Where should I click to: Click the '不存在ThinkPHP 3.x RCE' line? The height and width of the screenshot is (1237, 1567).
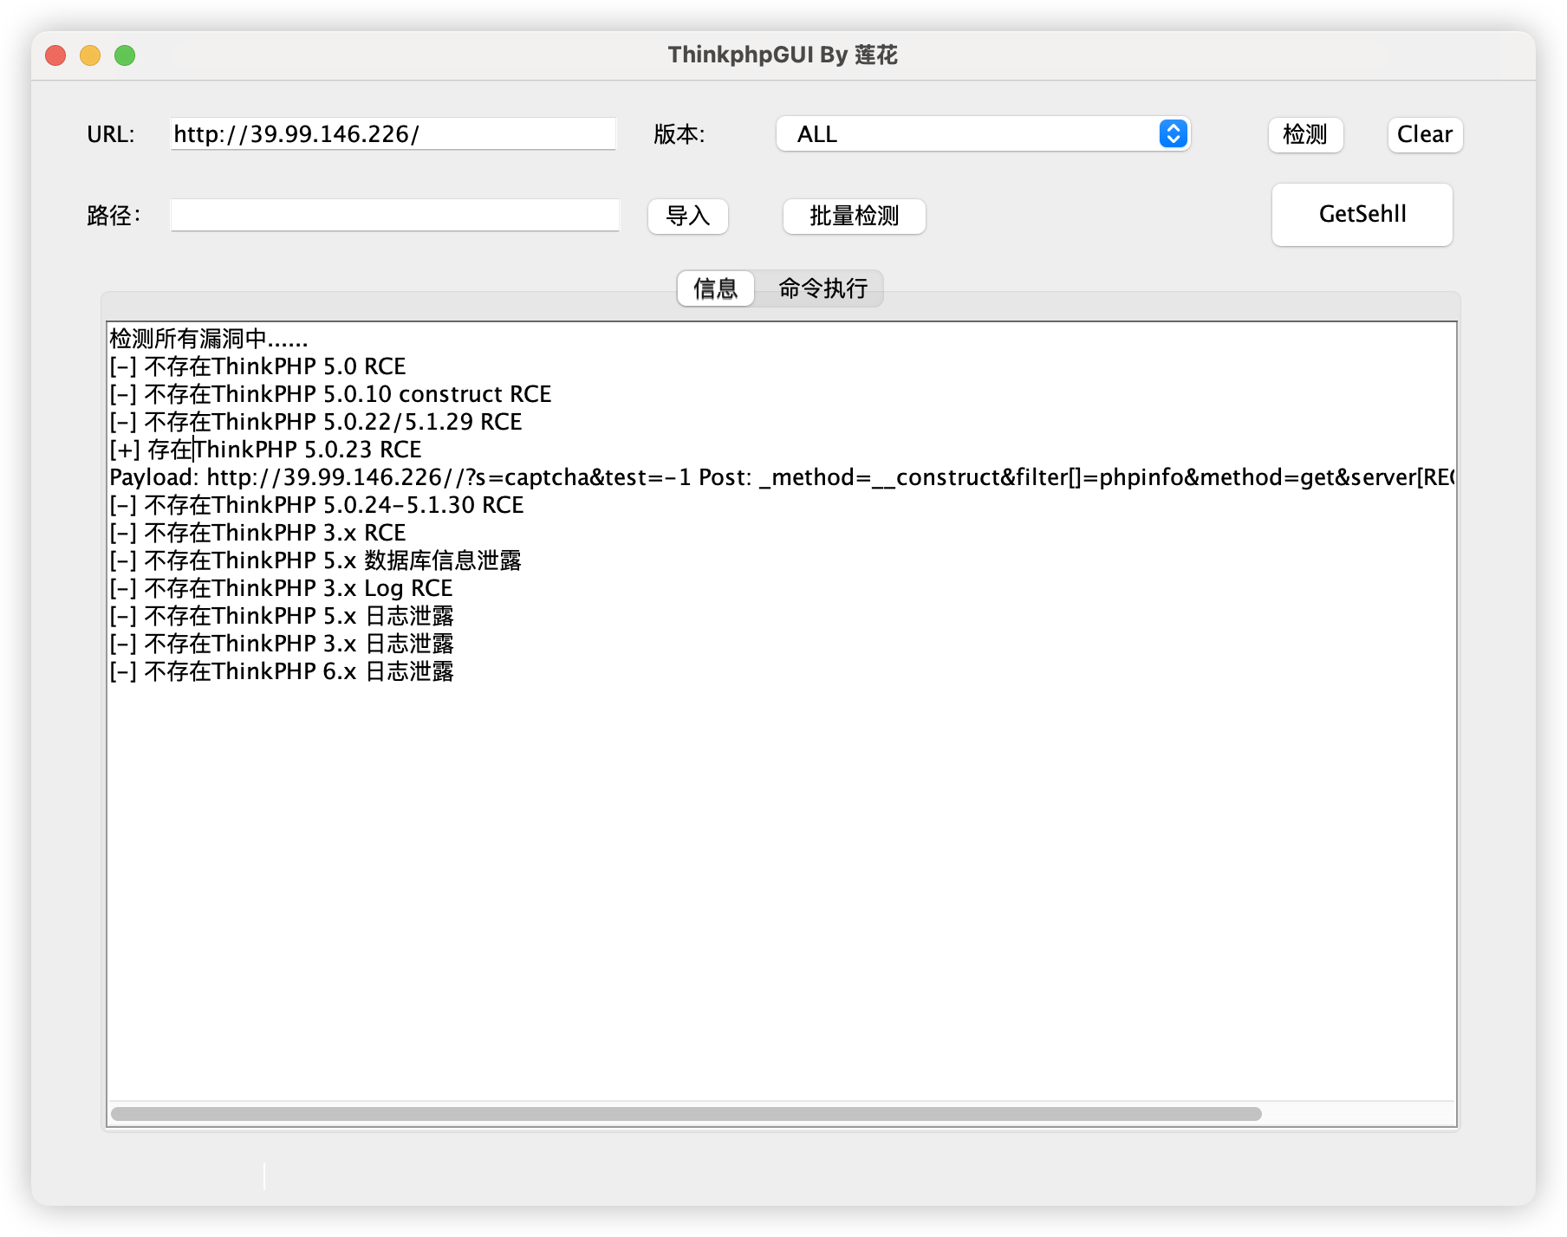pyautogui.click(x=257, y=533)
